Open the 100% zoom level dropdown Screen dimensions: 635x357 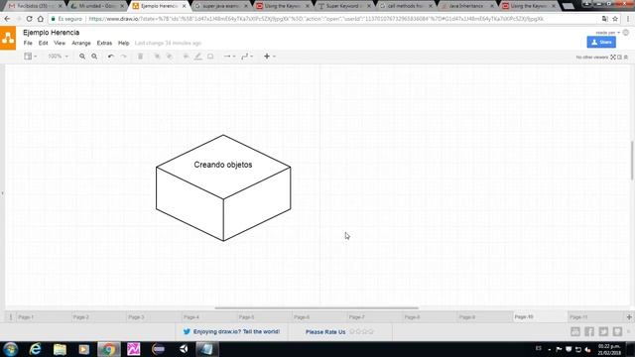58,57
